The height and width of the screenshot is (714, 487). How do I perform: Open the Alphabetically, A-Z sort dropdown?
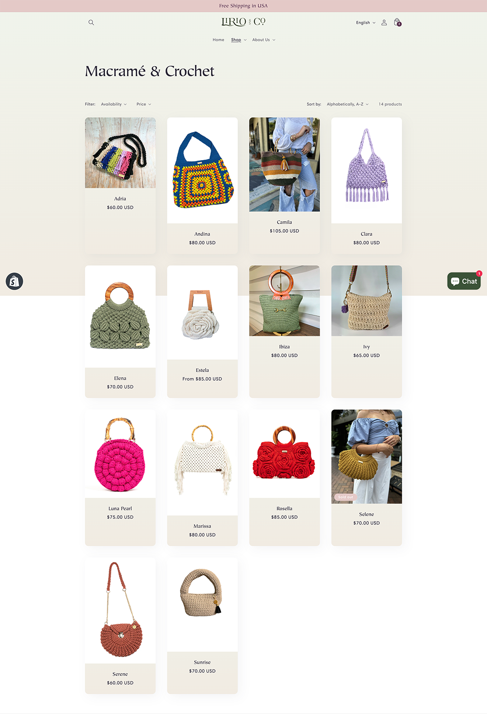point(348,104)
